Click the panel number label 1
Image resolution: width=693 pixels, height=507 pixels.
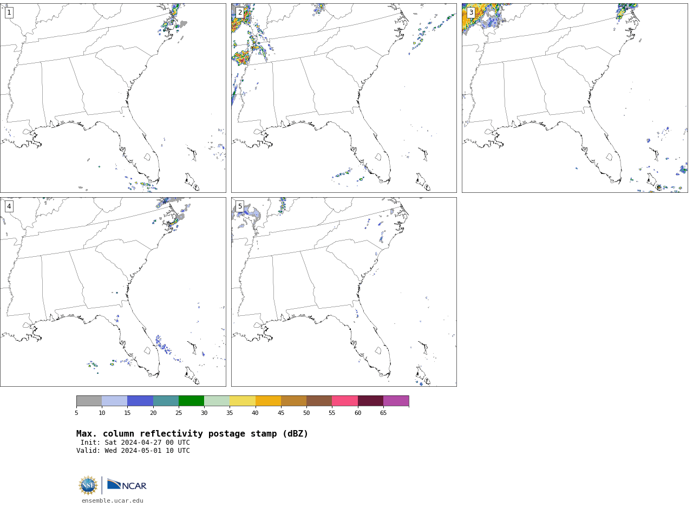(x=9, y=12)
